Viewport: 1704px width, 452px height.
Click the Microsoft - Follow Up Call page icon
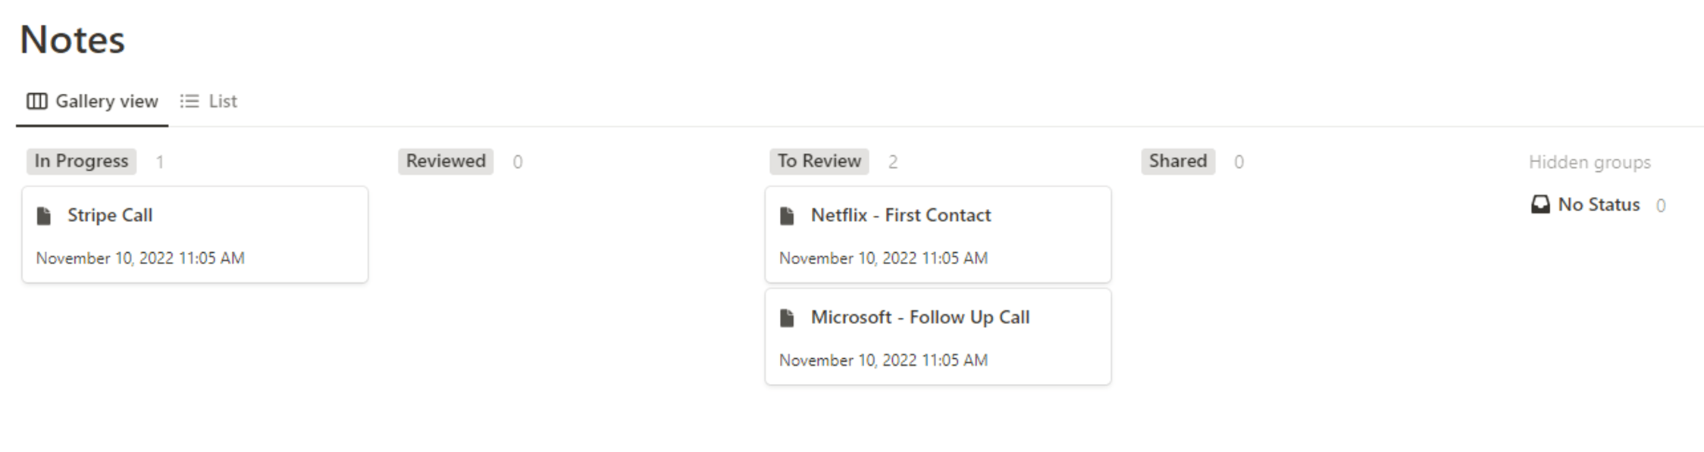tap(787, 318)
